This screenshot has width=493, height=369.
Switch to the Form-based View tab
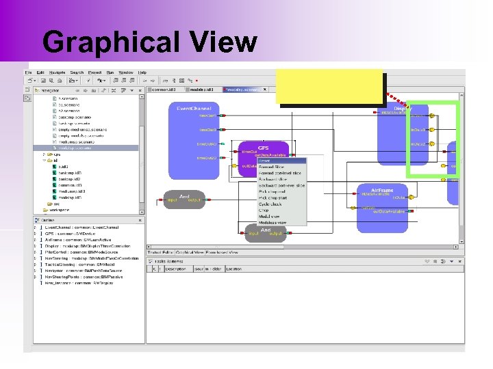coord(222,252)
